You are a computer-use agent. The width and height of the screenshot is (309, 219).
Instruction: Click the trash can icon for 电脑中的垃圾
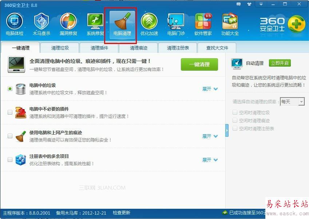point(21,89)
